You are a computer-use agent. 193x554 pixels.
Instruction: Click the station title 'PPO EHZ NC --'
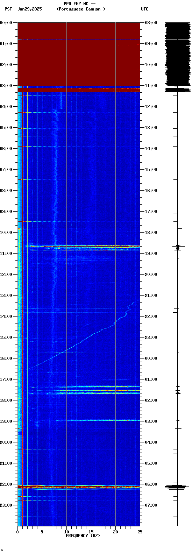80,4
